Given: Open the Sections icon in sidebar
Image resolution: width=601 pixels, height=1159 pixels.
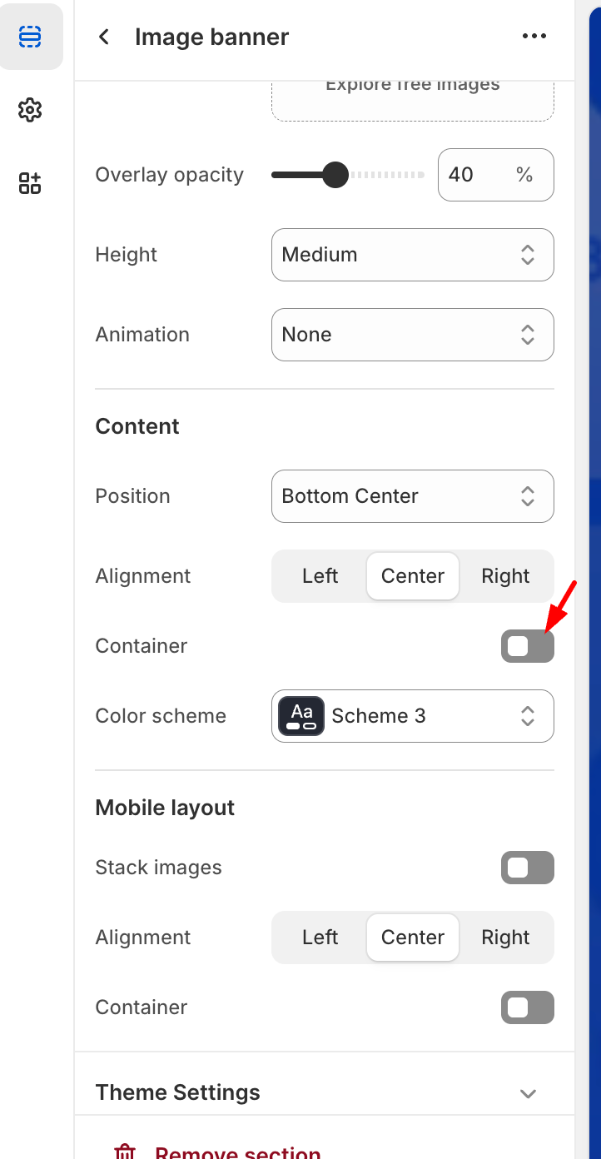Looking at the screenshot, I should click(x=30, y=37).
